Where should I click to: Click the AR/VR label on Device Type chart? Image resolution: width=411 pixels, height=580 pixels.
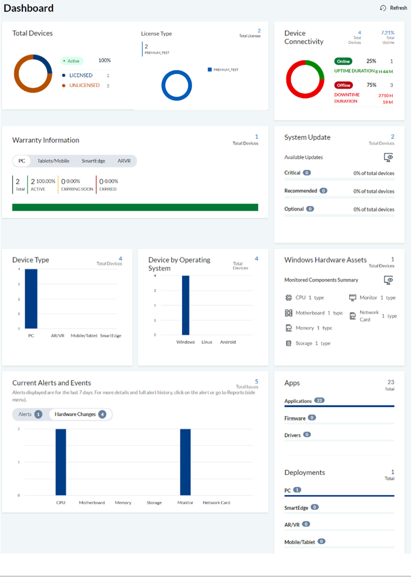pos(57,336)
